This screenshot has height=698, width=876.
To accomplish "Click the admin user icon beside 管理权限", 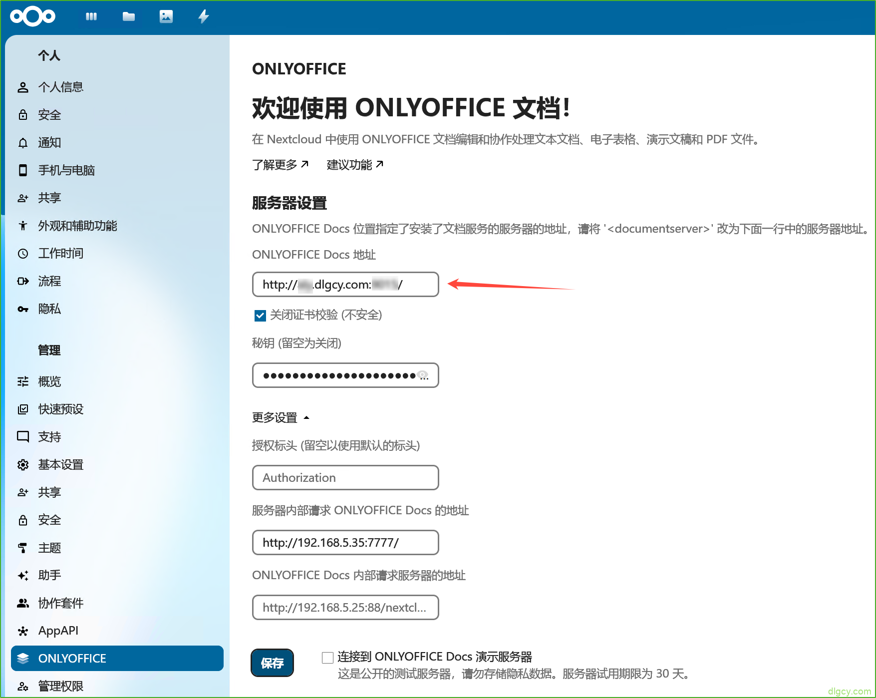I will click(23, 687).
